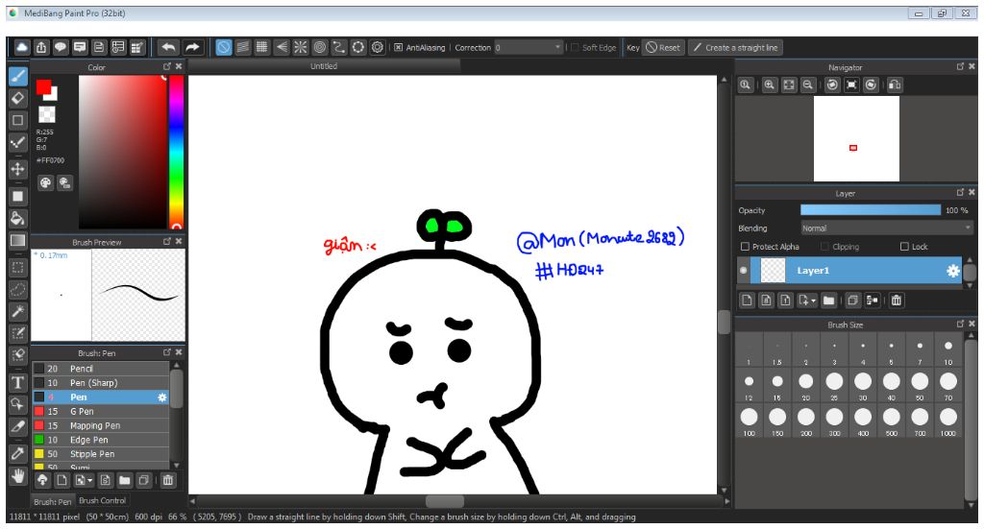Select the Eyedropper tool
The image size is (984, 529).
(x=18, y=453)
